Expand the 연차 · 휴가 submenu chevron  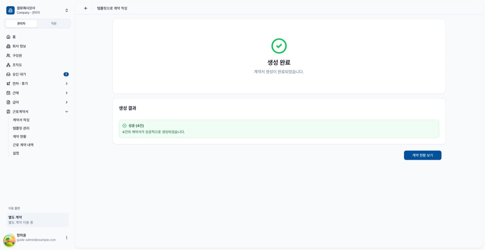(67, 83)
